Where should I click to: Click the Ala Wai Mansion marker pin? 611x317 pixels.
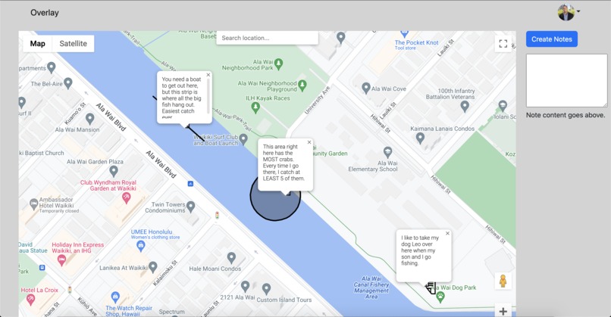click(90, 118)
